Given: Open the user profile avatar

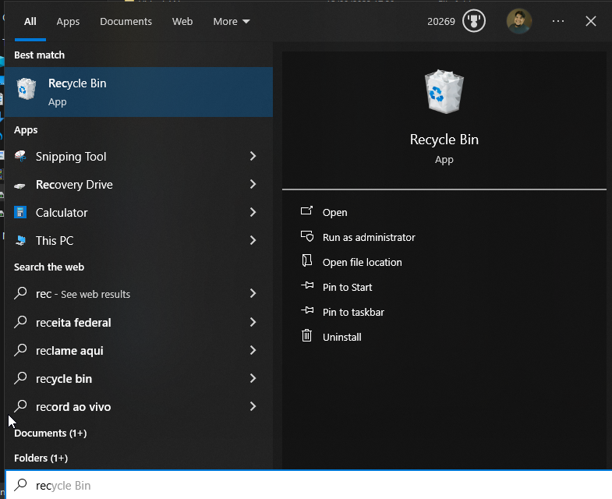Looking at the screenshot, I should pos(519,21).
